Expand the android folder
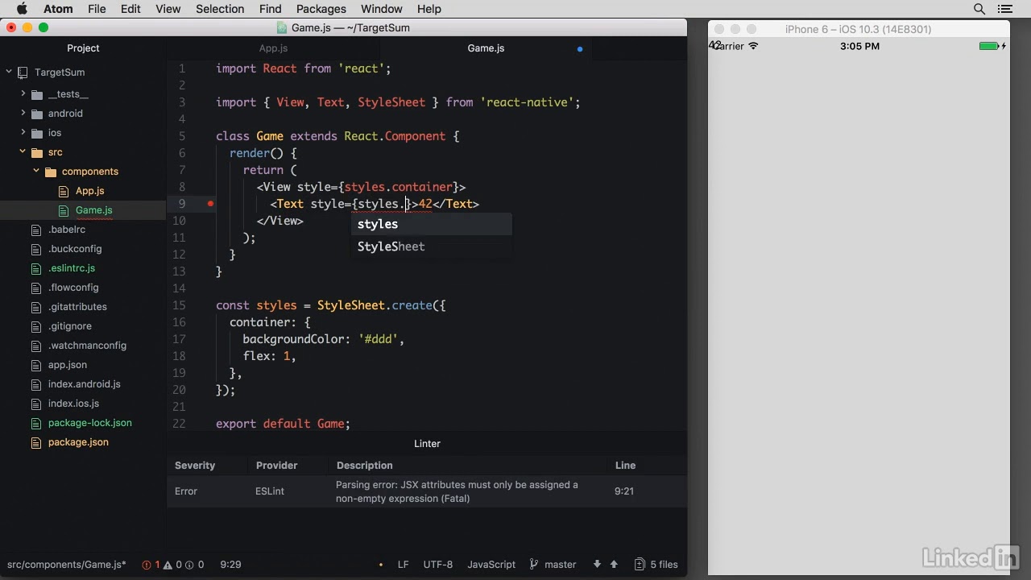 coord(23,114)
